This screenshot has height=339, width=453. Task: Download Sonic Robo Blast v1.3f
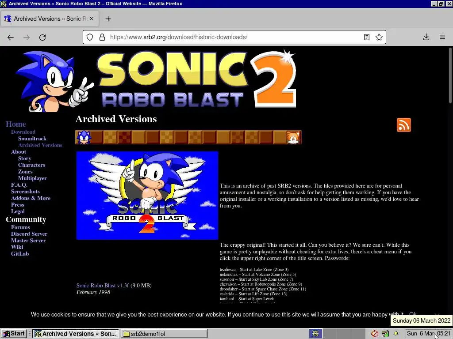click(103, 286)
